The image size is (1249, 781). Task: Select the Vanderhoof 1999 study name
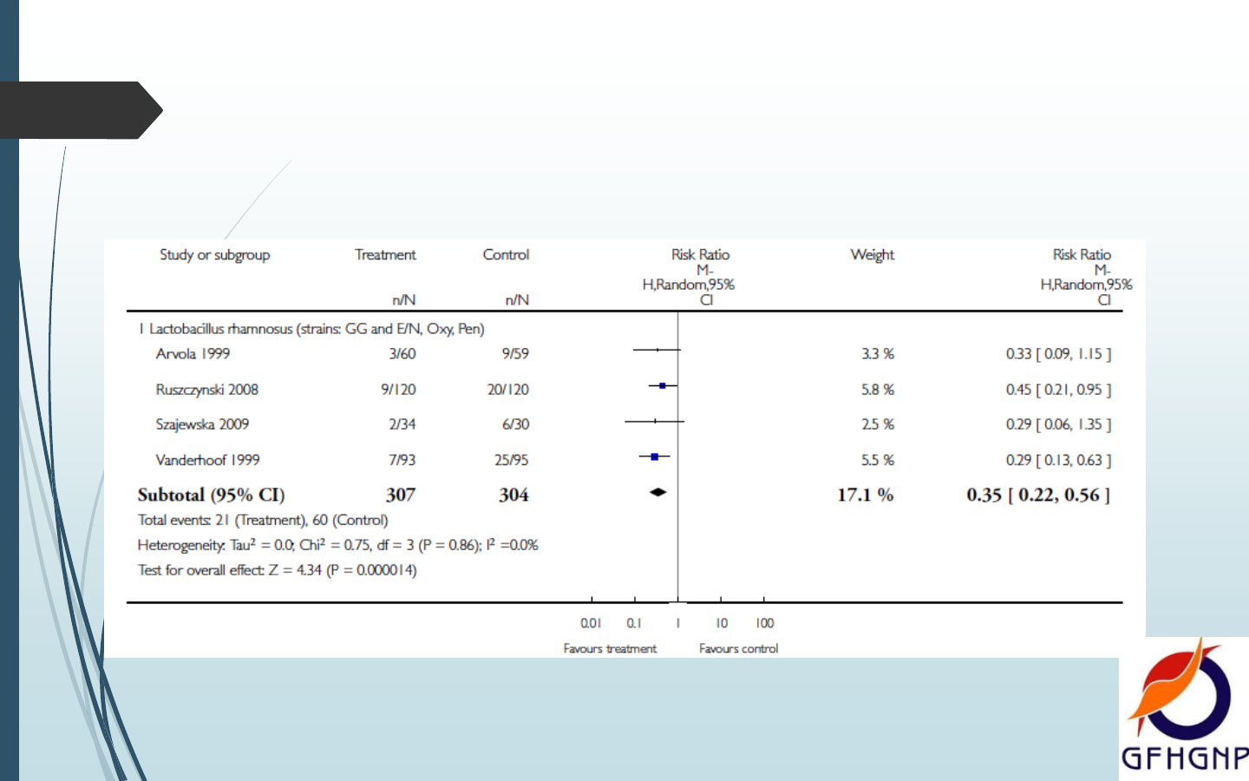207,460
